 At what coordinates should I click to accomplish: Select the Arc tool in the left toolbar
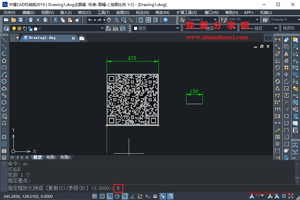pos(4,75)
